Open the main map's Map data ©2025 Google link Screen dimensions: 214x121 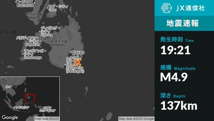click(136, 119)
